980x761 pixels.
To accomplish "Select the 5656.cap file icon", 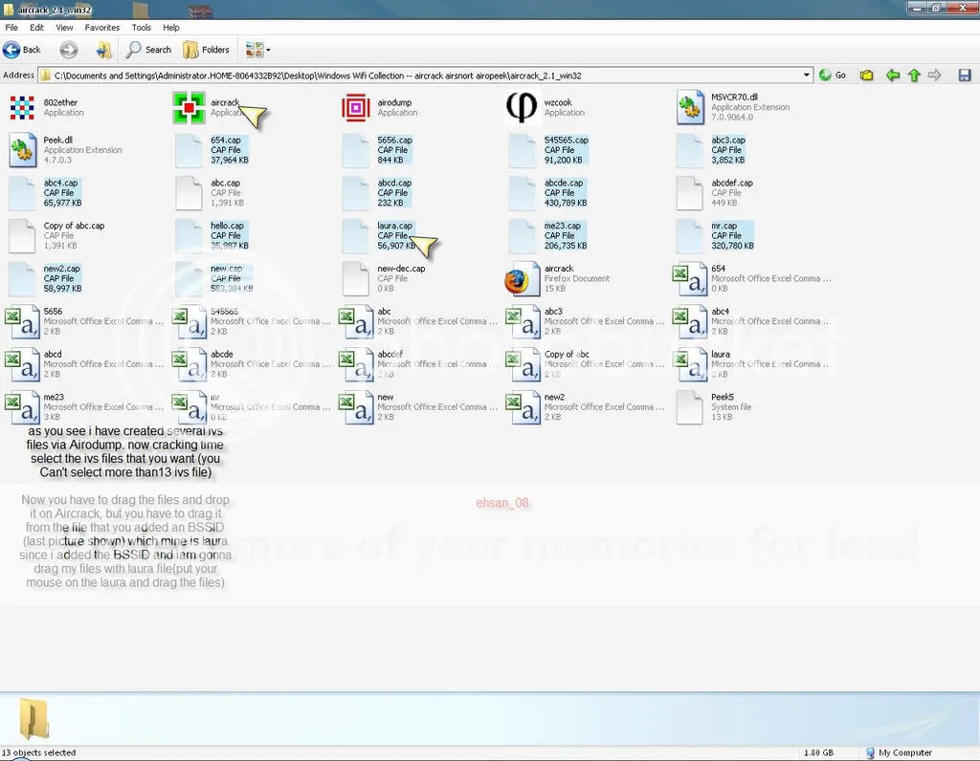I will (x=356, y=150).
